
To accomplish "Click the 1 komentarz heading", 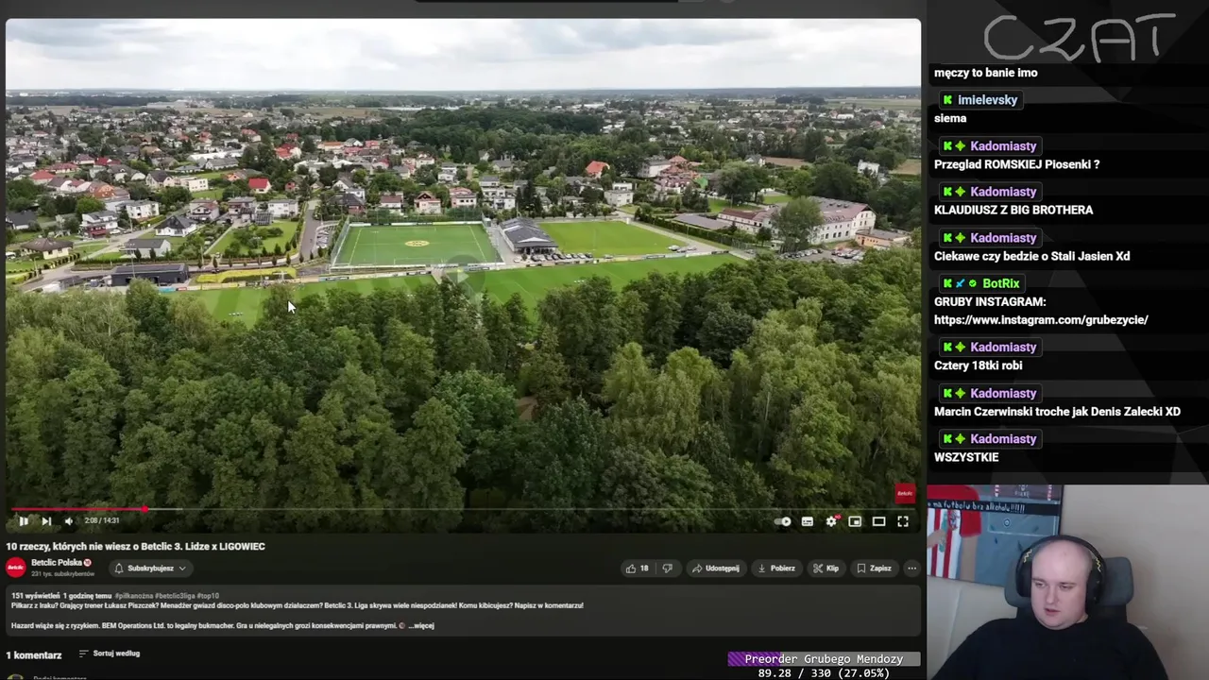I will (33, 654).
